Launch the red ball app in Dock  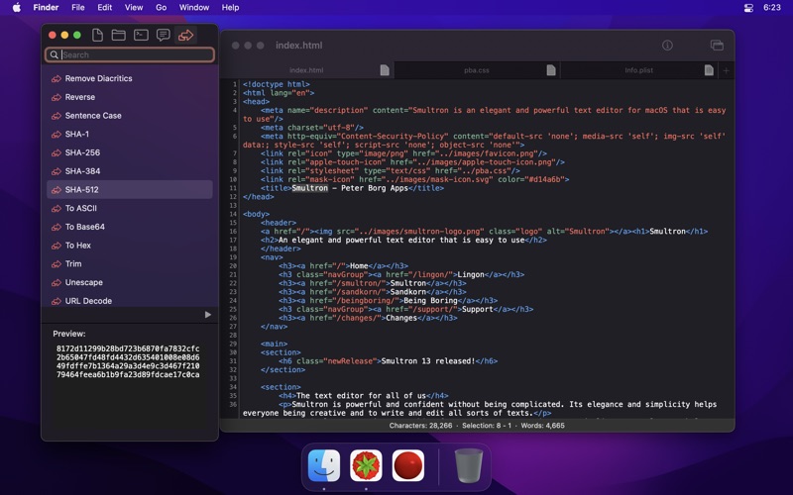[x=408, y=465]
